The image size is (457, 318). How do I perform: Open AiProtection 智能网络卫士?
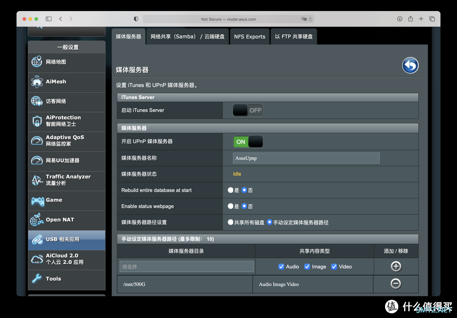[66, 121]
